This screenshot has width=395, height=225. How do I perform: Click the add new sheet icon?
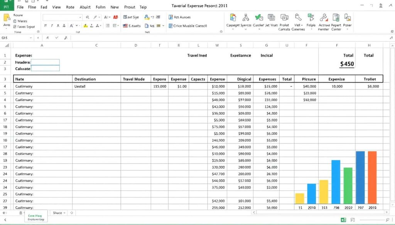(x=71, y=213)
